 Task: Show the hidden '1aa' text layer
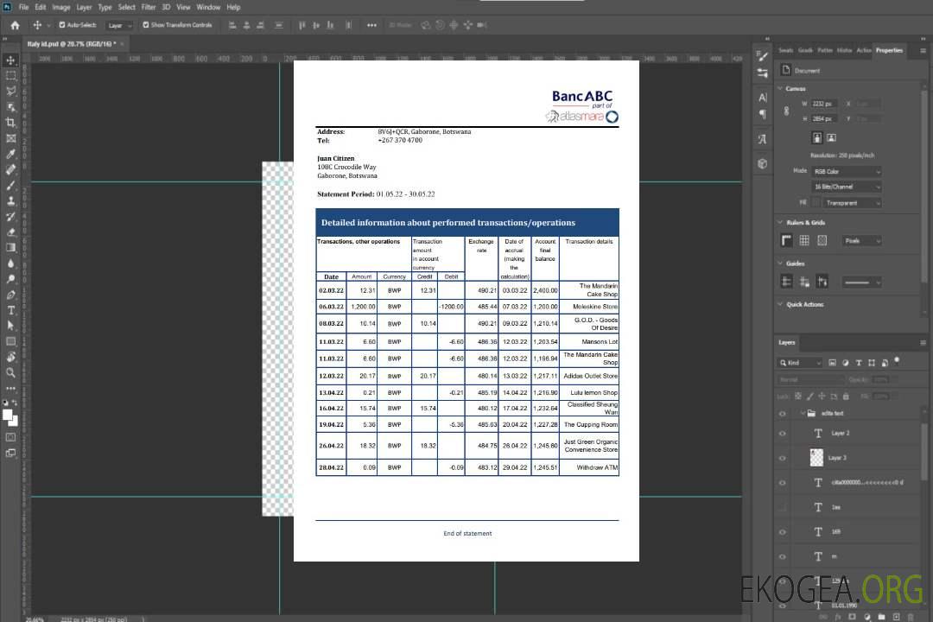point(783,508)
